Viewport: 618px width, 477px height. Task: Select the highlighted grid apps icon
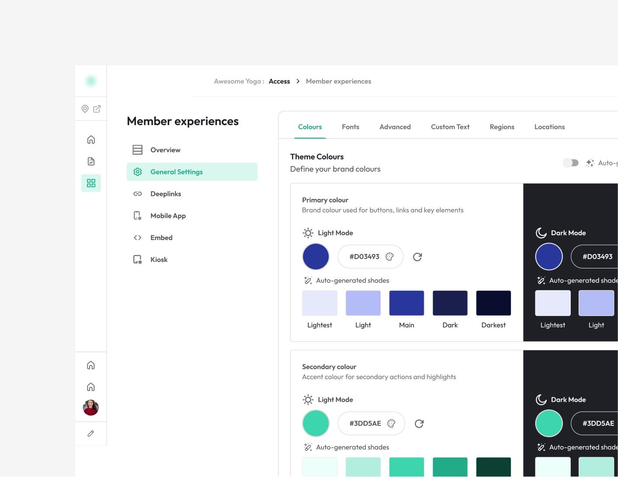(91, 183)
